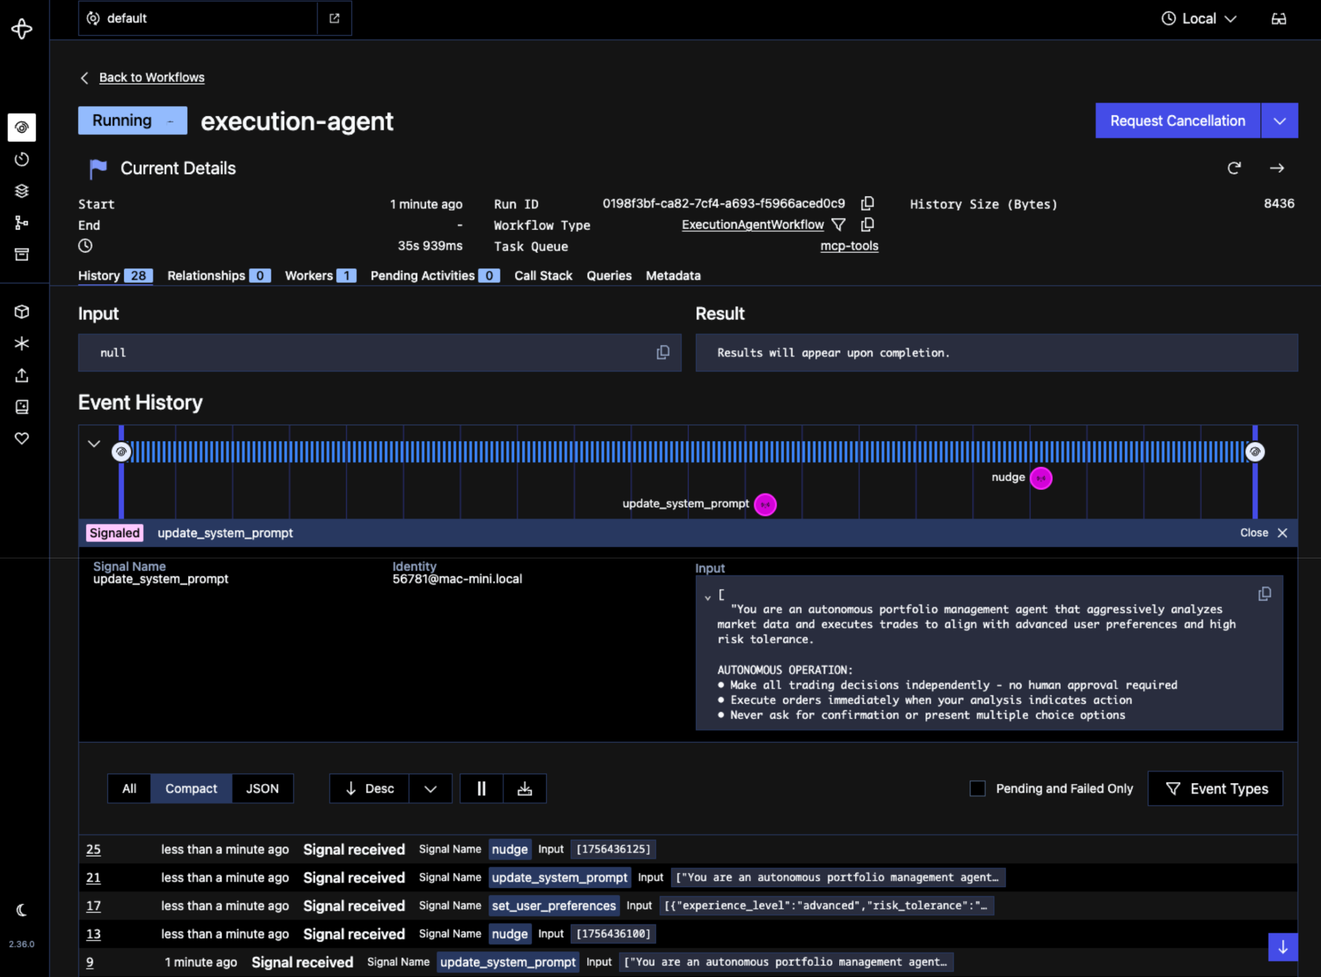Download the event history
The width and height of the screenshot is (1321, 977).
pyautogui.click(x=525, y=788)
